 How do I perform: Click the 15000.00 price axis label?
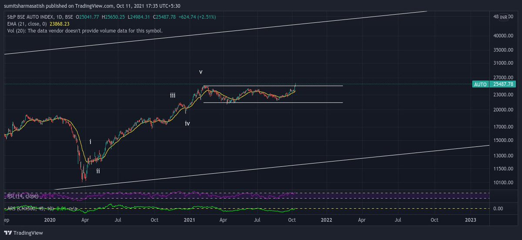coord(504,141)
